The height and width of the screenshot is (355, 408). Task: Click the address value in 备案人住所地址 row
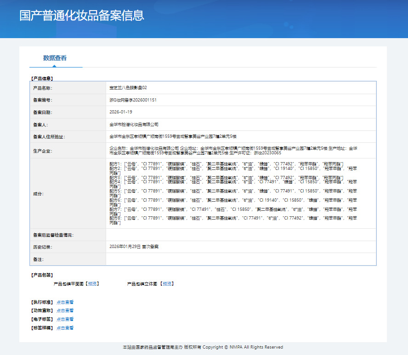click(173, 136)
